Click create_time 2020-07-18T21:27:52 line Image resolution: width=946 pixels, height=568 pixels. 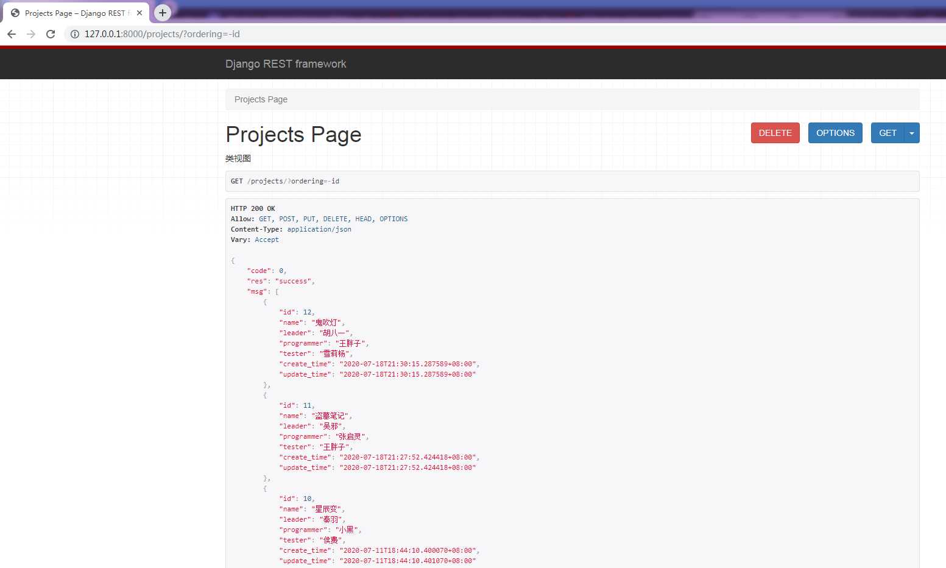(379, 457)
